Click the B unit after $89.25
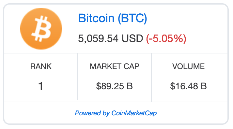 tap(130, 86)
